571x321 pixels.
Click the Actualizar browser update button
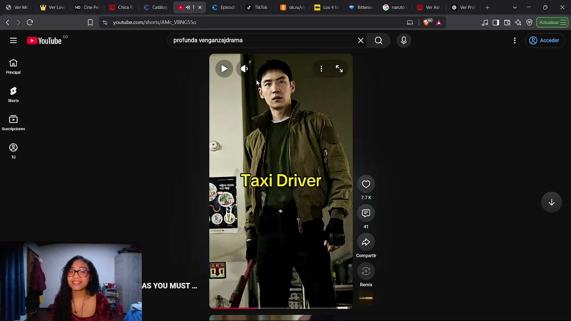552,22
